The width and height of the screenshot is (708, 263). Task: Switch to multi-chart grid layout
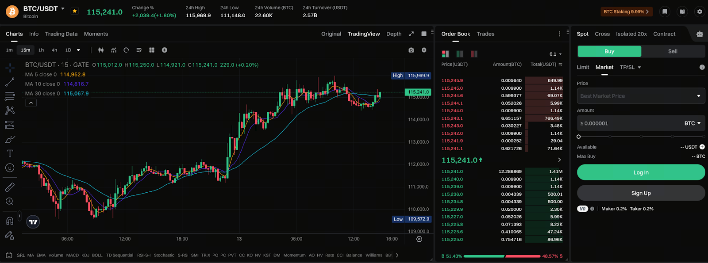click(x=152, y=50)
